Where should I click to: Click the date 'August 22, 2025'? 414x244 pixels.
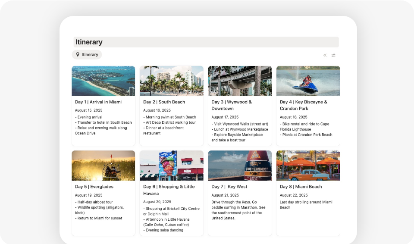[294, 195]
